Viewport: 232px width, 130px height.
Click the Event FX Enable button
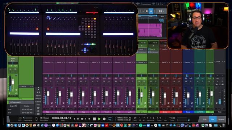tap(27, 106)
